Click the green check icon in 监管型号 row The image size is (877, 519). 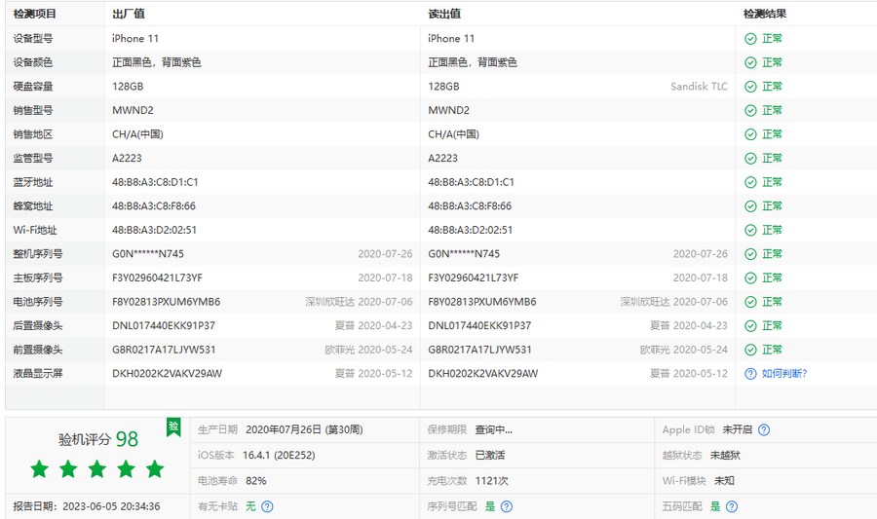[750, 159]
